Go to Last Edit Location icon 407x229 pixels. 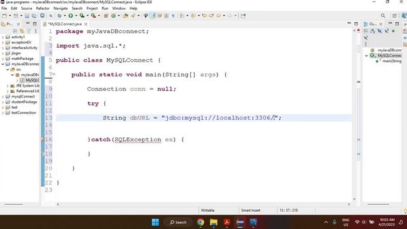[204, 16]
